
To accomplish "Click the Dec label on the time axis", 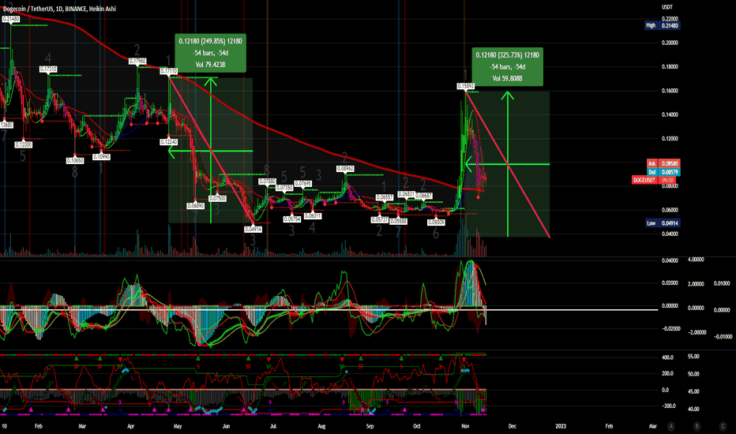I will point(512,426).
